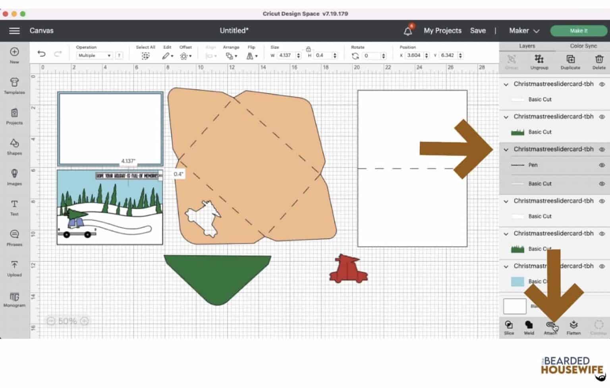Screen dimensions: 610x388
Task: Collapse the selected Christmastreeslidercard group
Action: point(506,149)
